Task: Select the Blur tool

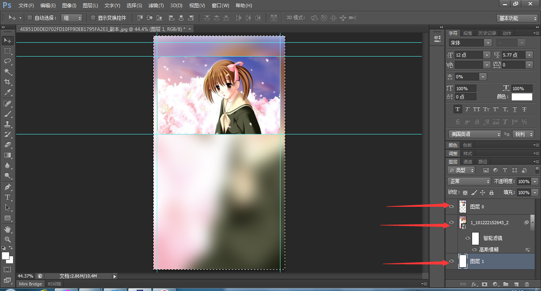Action: pyautogui.click(x=8, y=165)
